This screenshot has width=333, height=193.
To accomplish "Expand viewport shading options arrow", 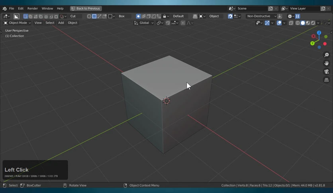I will 318,23.
